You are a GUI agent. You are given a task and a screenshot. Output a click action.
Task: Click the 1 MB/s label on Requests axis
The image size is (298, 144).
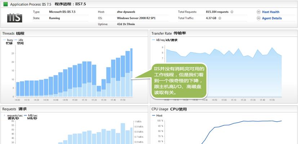[x=138, y=122]
